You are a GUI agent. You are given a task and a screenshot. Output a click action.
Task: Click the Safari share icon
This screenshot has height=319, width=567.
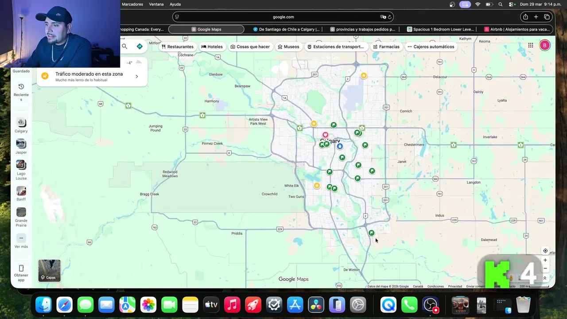tap(525, 17)
